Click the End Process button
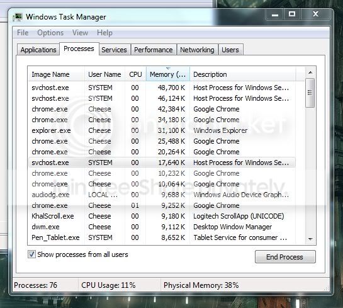343x308 pixels. point(285,257)
